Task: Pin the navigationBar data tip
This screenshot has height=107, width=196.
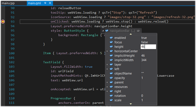Action: point(138,31)
